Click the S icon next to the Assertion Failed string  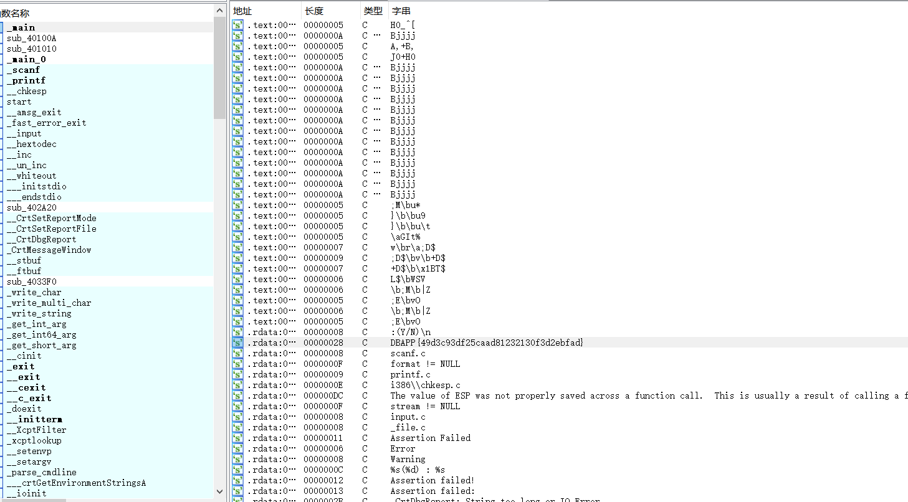tap(237, 438)
